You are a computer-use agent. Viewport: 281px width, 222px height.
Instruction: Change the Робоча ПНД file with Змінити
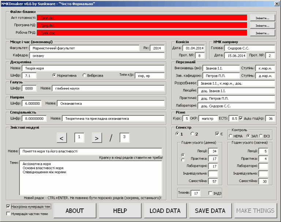point(263,33)
